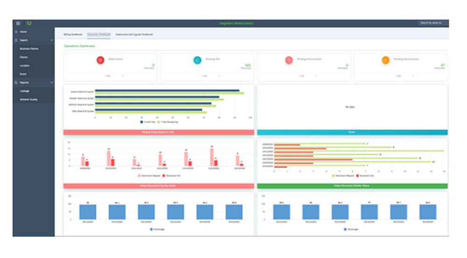Open the Meter Events day range dropdown
The image size is (467, 258).
pos(114,76)
